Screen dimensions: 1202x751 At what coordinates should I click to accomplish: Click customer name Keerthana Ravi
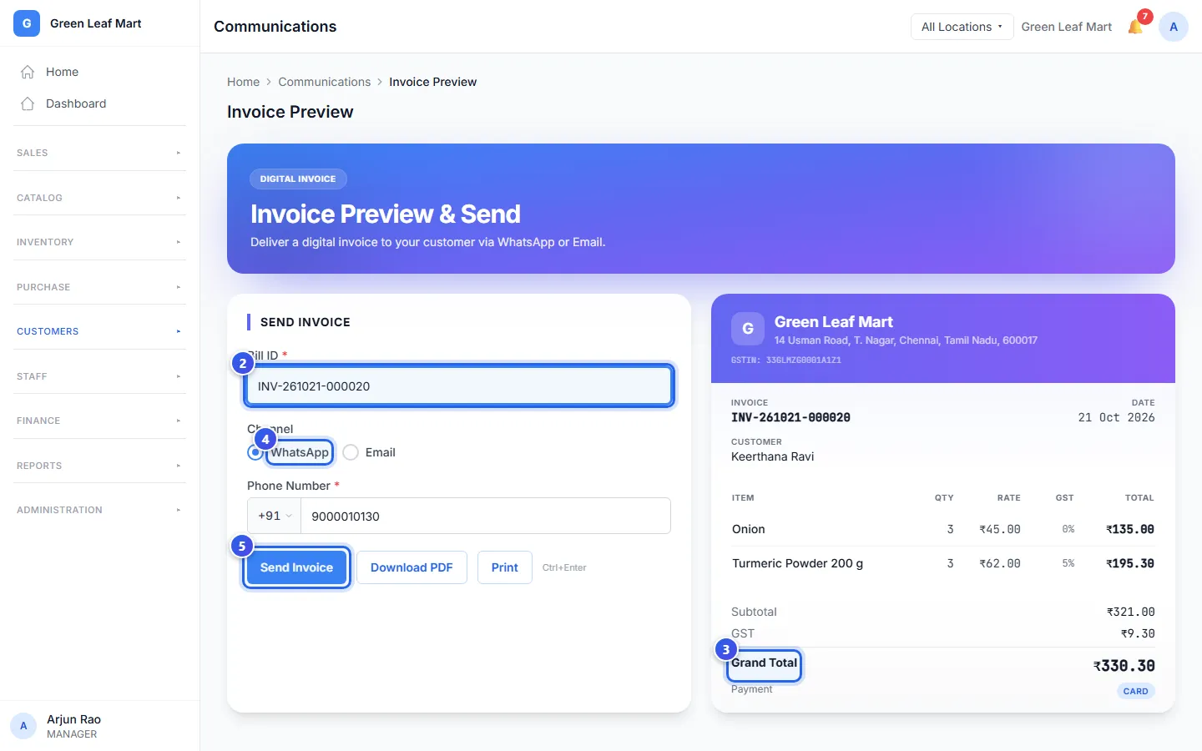click(x=772, y=456)
